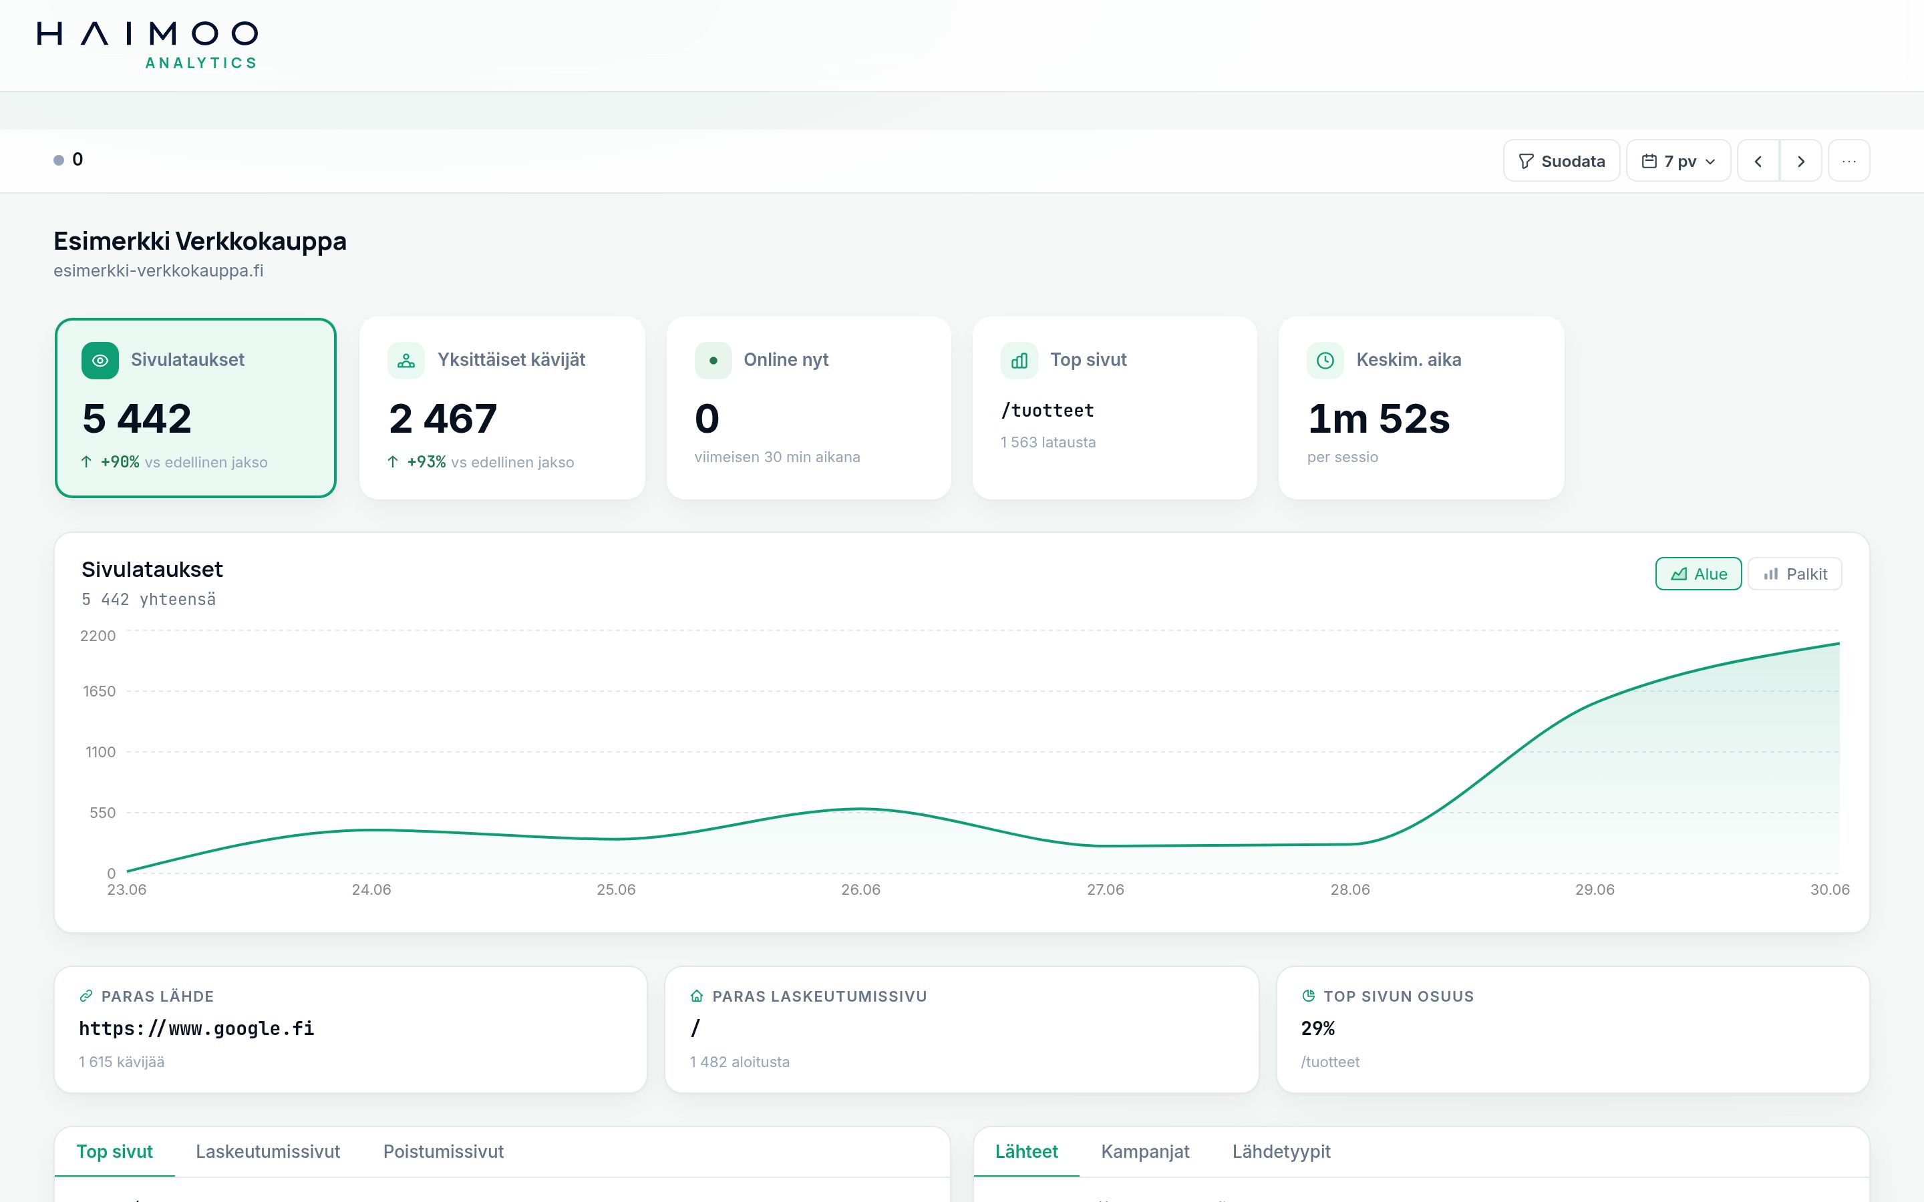The image size is (1924, 1202).
Task: Click the link icon beside PARAS LÄHDE
Action: tap(86, 996)
